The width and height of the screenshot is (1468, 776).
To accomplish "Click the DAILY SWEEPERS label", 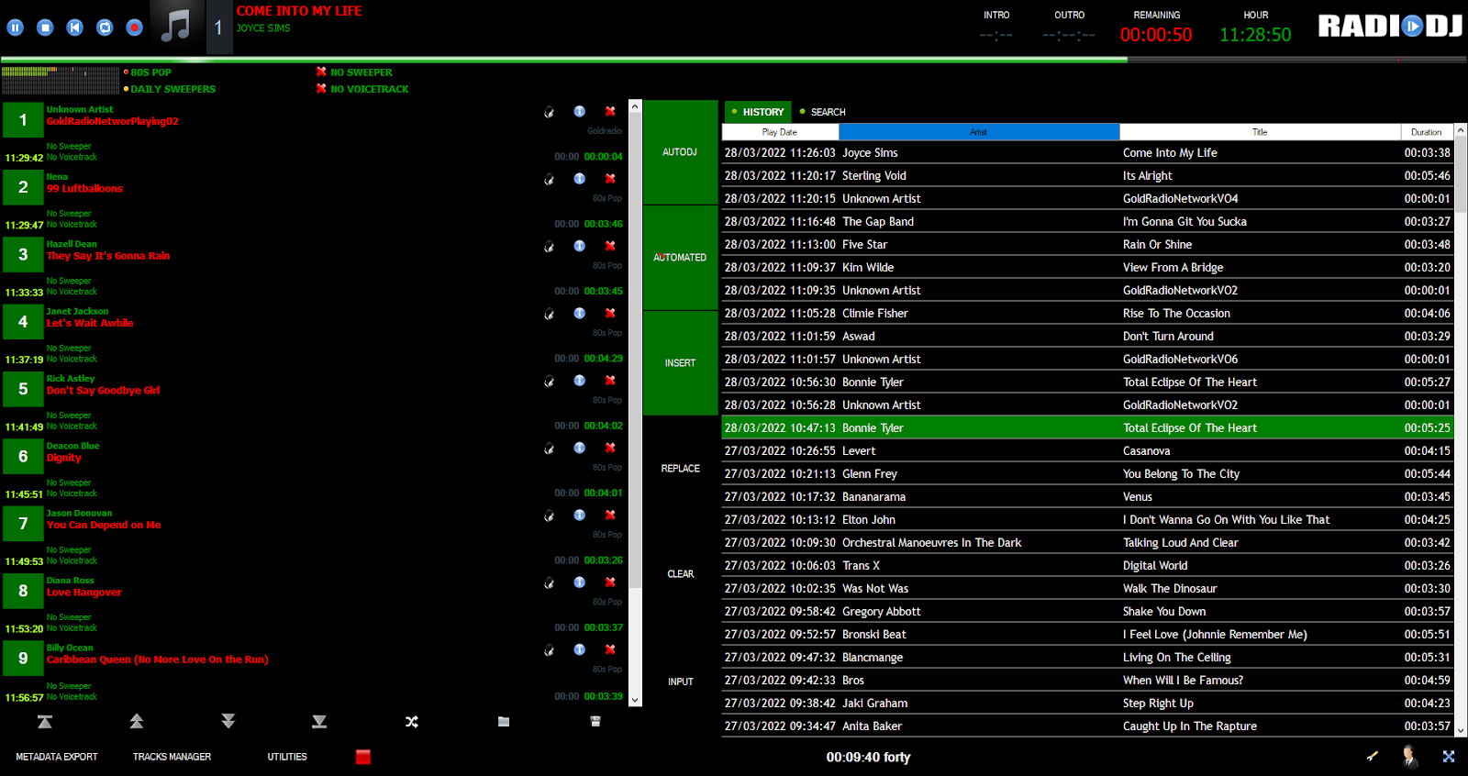I will point(172,89).
